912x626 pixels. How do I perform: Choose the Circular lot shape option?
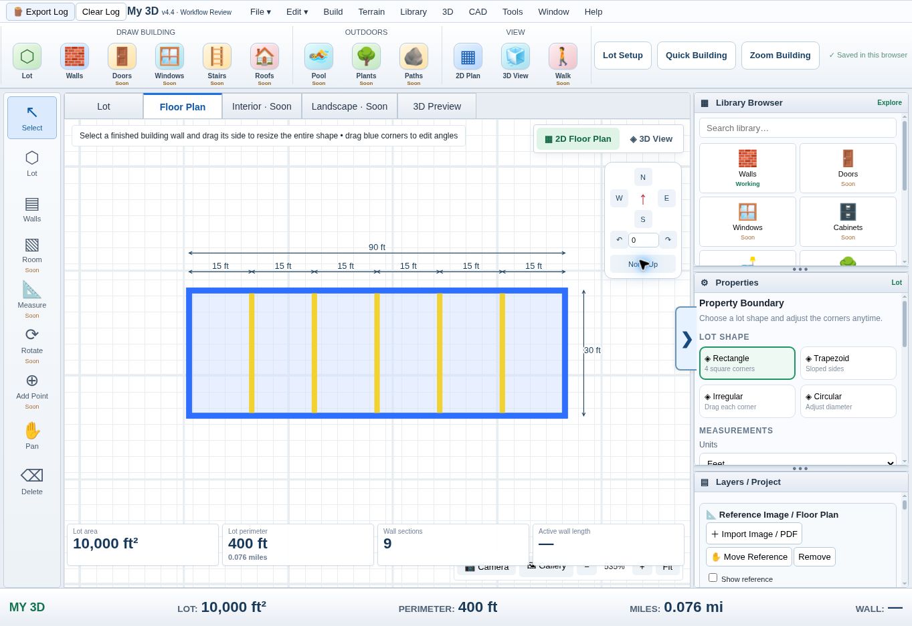pyautogui.click(x=848, y=401)
